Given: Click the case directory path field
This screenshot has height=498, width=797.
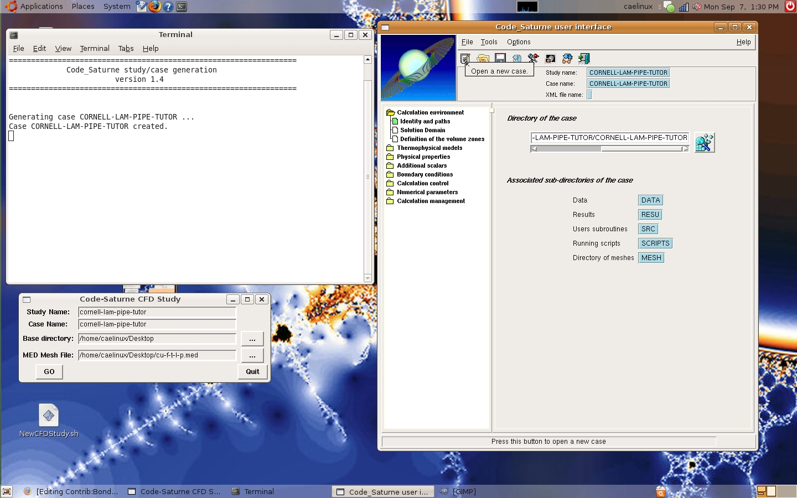Looking at the screenshot, I should coord(609,138).
